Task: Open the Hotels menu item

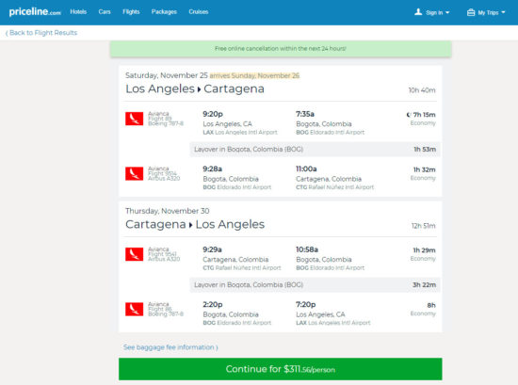Action: pyautogui.click(x=78, y=12)
